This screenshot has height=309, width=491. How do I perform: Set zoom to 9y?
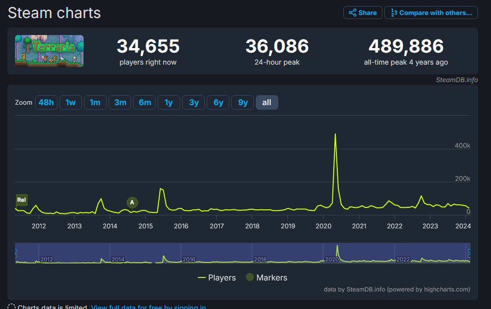242,103
